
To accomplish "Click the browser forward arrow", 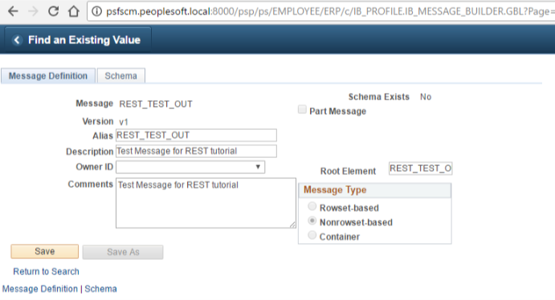I will [x=33, y=11].
